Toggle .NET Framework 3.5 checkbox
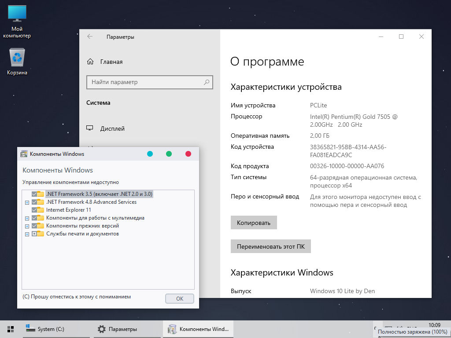The height and width of the screenshot is (338, 451). 34,194
